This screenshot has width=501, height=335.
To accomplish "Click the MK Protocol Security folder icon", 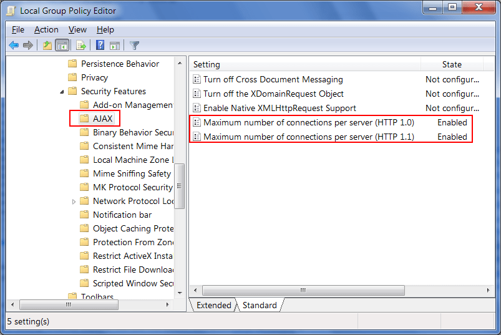I will pyautogui.click(x=84, y=187).
